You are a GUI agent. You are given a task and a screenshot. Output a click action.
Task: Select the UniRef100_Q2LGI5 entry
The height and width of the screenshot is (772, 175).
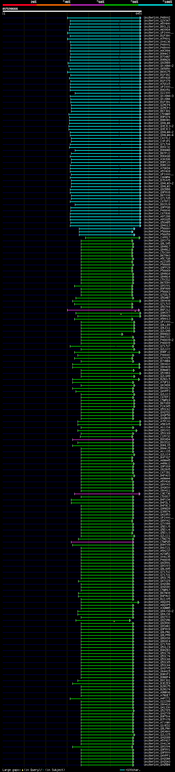[157, 735]
